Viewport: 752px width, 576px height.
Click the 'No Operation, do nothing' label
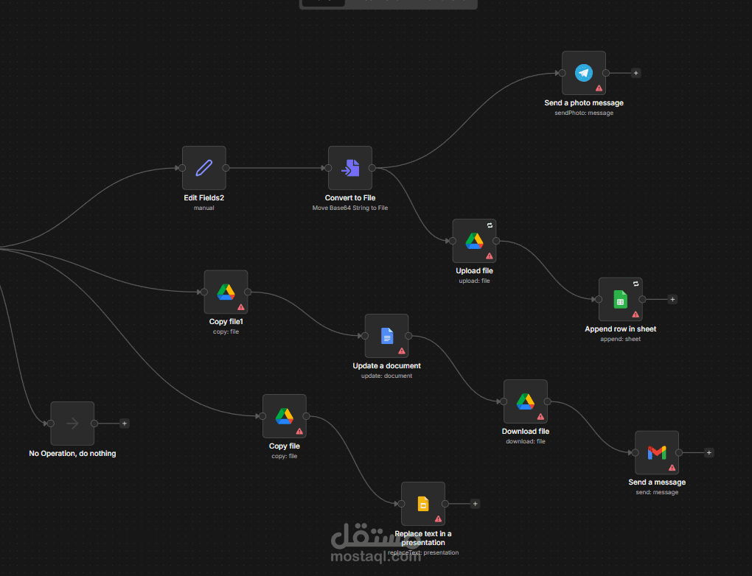[72, 453]
